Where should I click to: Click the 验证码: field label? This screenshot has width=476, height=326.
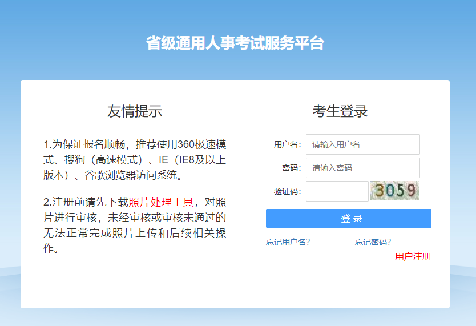tap(287, 191)
